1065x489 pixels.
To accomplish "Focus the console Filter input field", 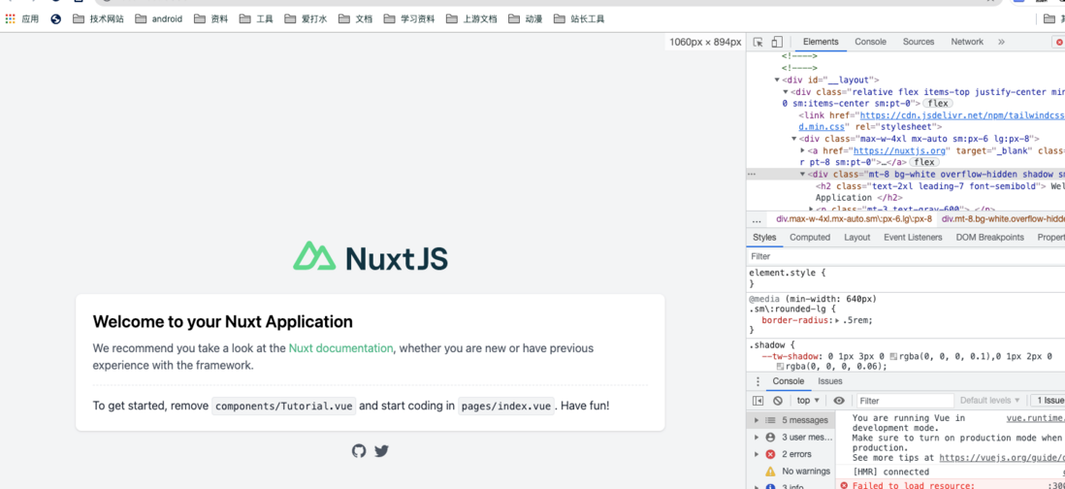I will coord(905,401).
